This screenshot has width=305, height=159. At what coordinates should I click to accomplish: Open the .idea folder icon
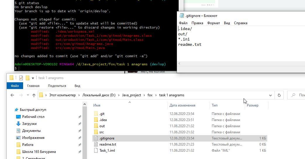tap(96, 120)
